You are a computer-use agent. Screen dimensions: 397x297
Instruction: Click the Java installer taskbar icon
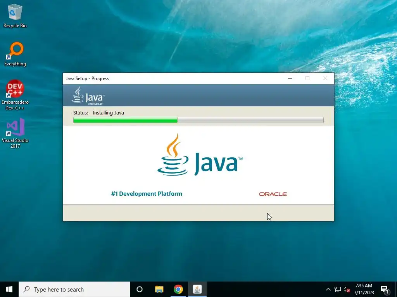[x=197, y=289]
